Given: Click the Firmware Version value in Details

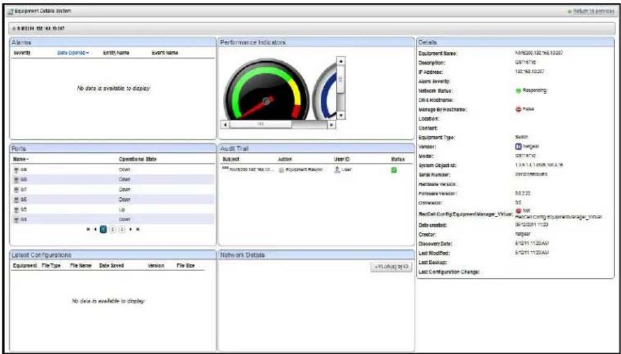Looking at the screenshot, I should coord(522,193).
